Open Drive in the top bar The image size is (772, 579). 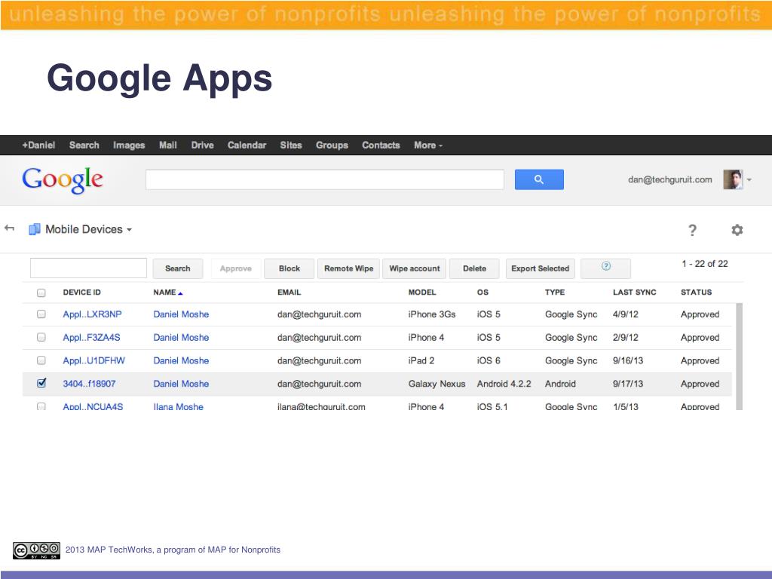click(x=202, y=146)
